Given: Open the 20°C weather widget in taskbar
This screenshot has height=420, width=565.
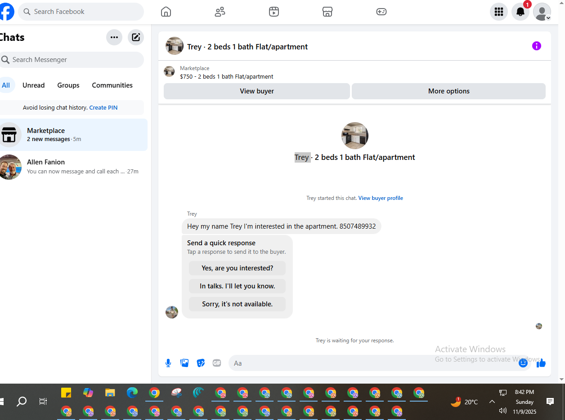Looking at the screenshot, I should click(x=465, y=402).
